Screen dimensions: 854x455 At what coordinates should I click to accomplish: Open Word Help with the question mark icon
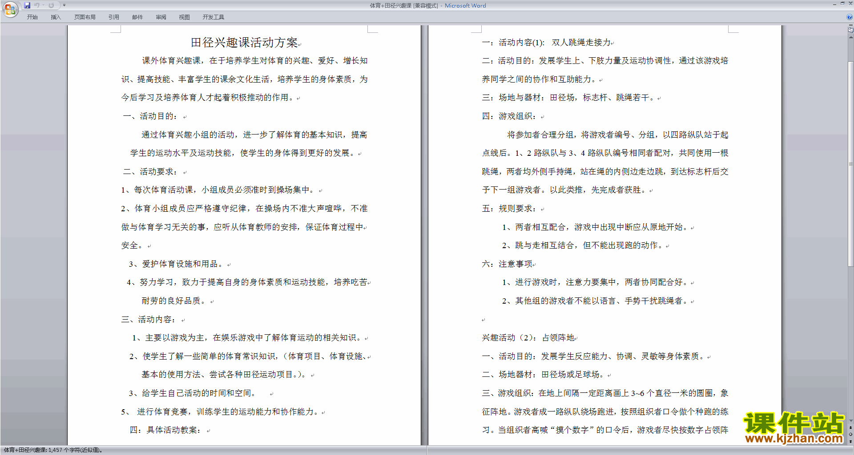point(850,17)
